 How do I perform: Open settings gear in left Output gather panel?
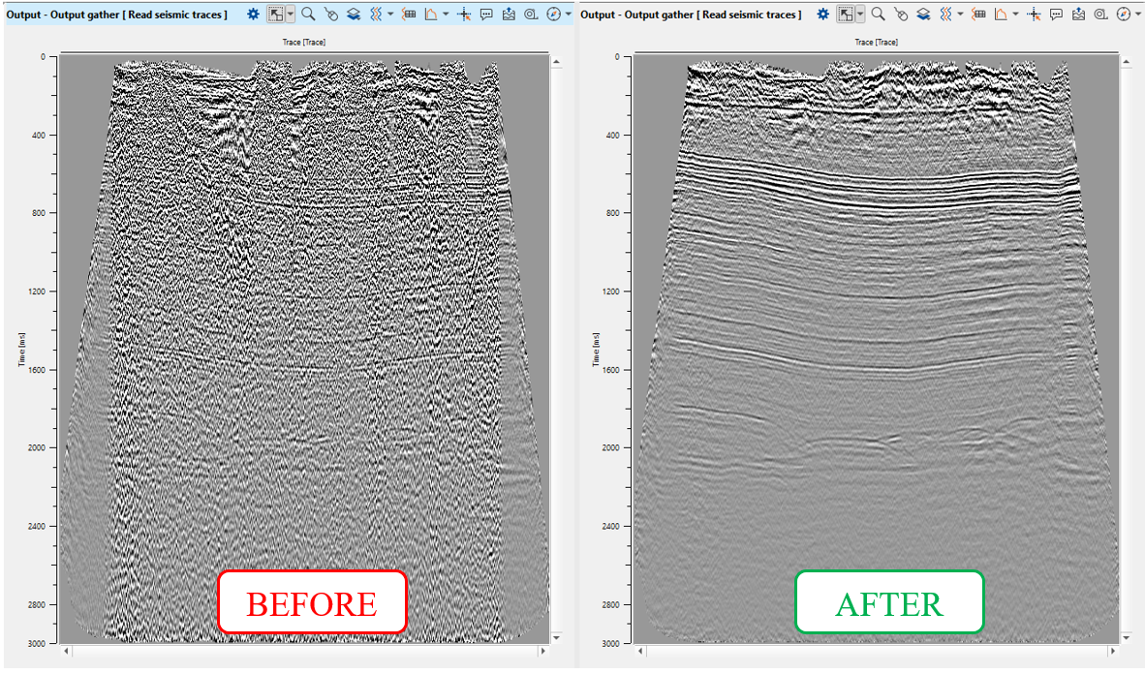pyautogui.click(x=253, y=15)
